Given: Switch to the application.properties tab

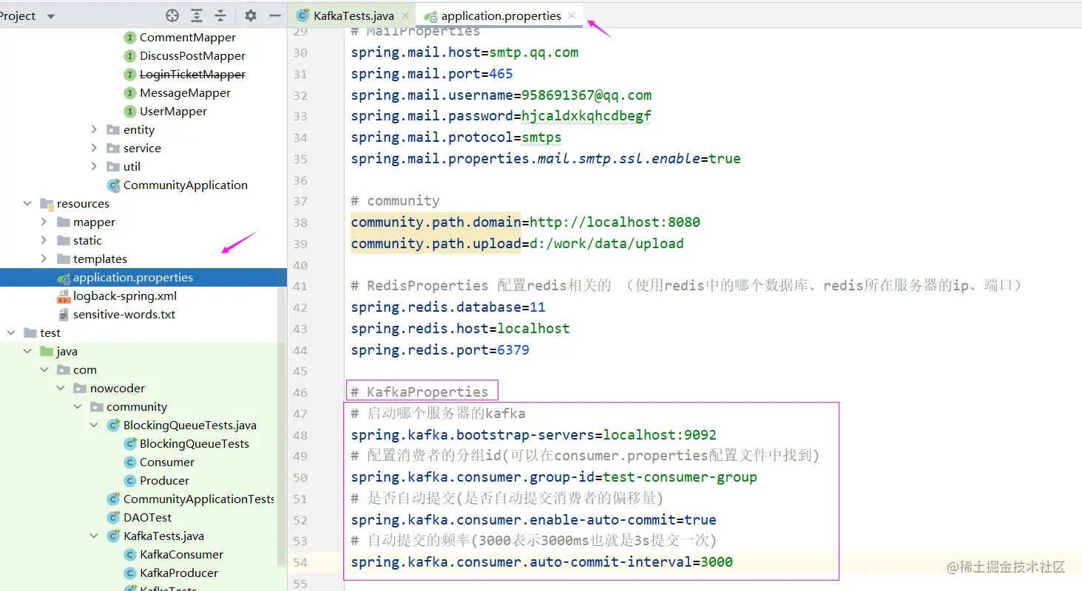Looking at the screenshot, I should click(501, 16).
